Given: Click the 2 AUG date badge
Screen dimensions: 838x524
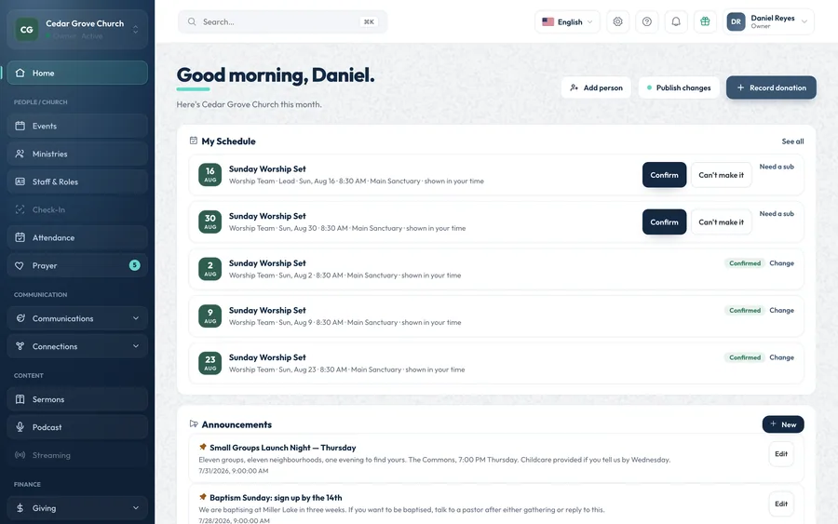Looking at the screenshot, I should pyautogui.click(x=210, y=269).
